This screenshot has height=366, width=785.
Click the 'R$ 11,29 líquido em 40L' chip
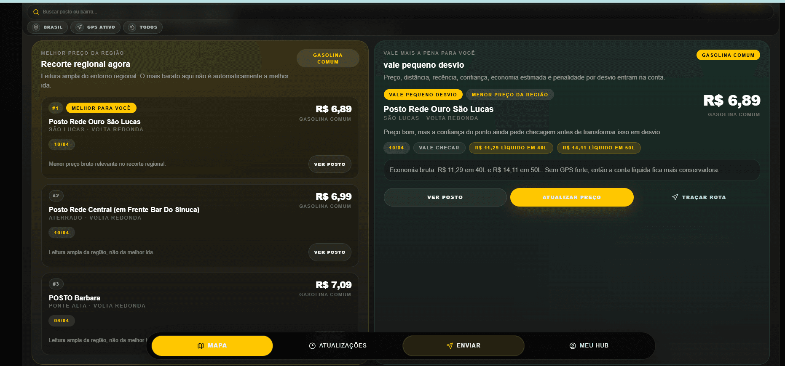tap(511, 148)
